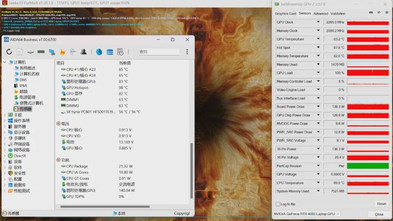Click the 当前值 column header in AIDA64

[x=124, y=63]
